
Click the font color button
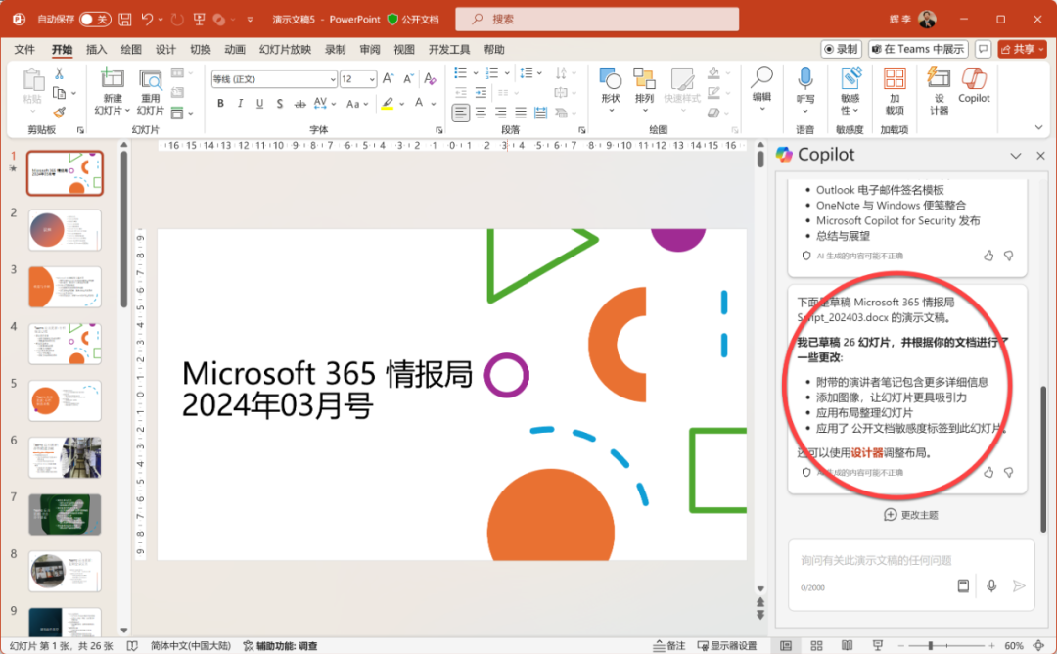(x=419, y=103)
